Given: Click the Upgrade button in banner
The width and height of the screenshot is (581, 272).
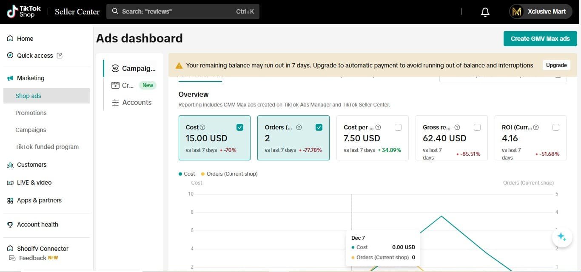Looking at the screenshot, I should click(x=556, y=65).
